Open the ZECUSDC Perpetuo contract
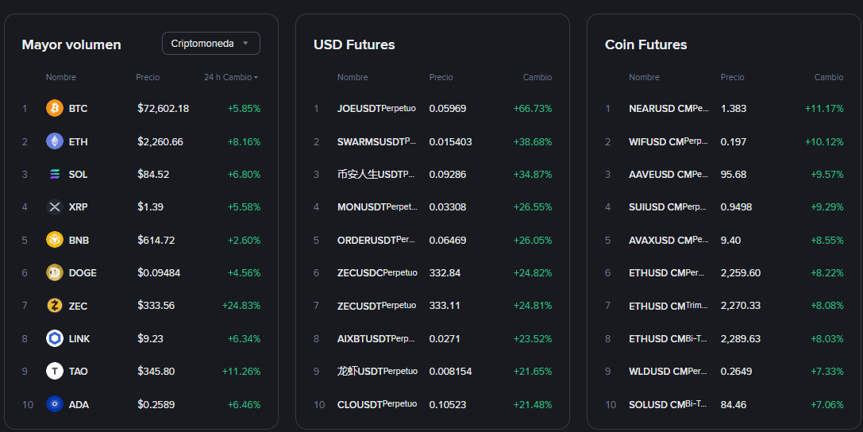This screenshot has width=863, height=432. (377, 272)
